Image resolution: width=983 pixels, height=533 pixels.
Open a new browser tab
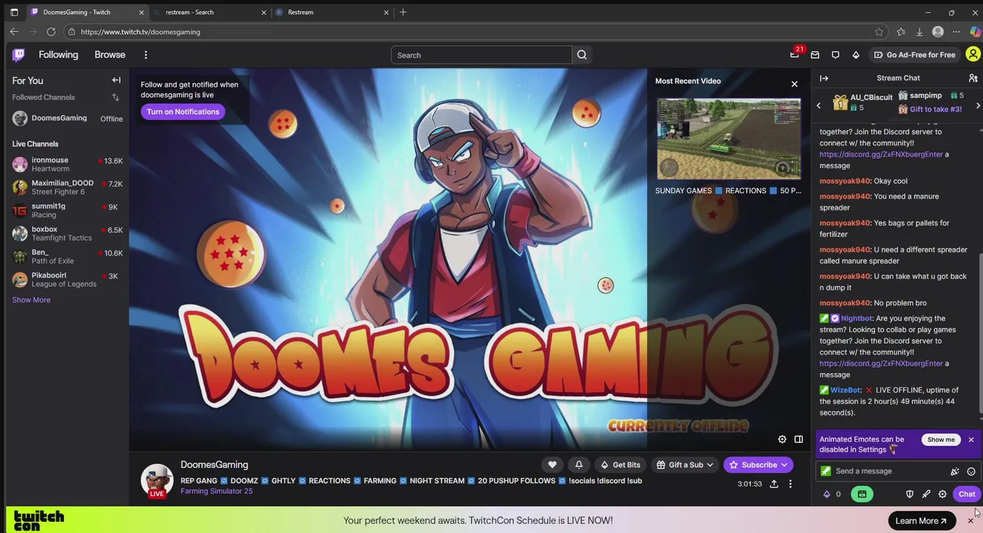coord(403,13)
